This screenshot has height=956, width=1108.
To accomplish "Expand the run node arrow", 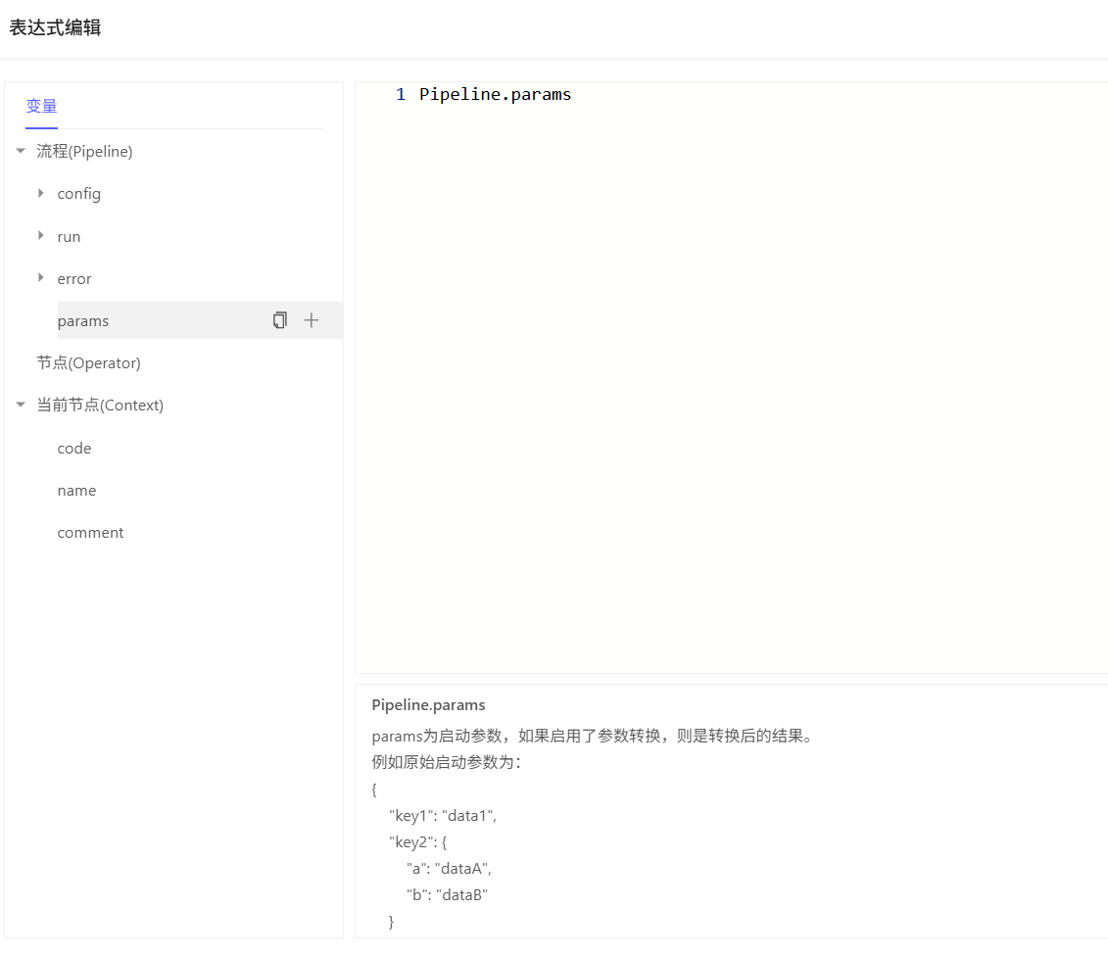I will coord(41,236).
